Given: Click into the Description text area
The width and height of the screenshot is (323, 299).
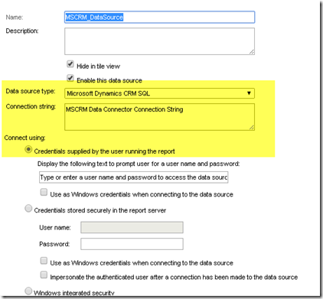Looking at the screenshot, I should click(159, 41).
